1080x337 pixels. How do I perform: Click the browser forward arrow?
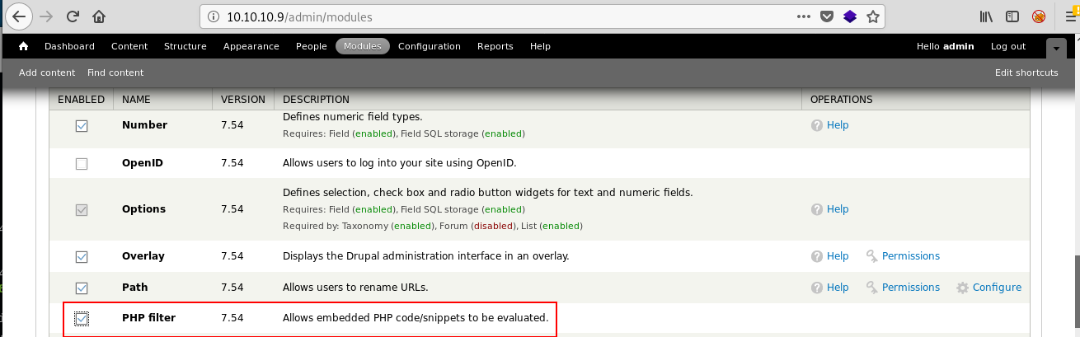click(45, 16)
